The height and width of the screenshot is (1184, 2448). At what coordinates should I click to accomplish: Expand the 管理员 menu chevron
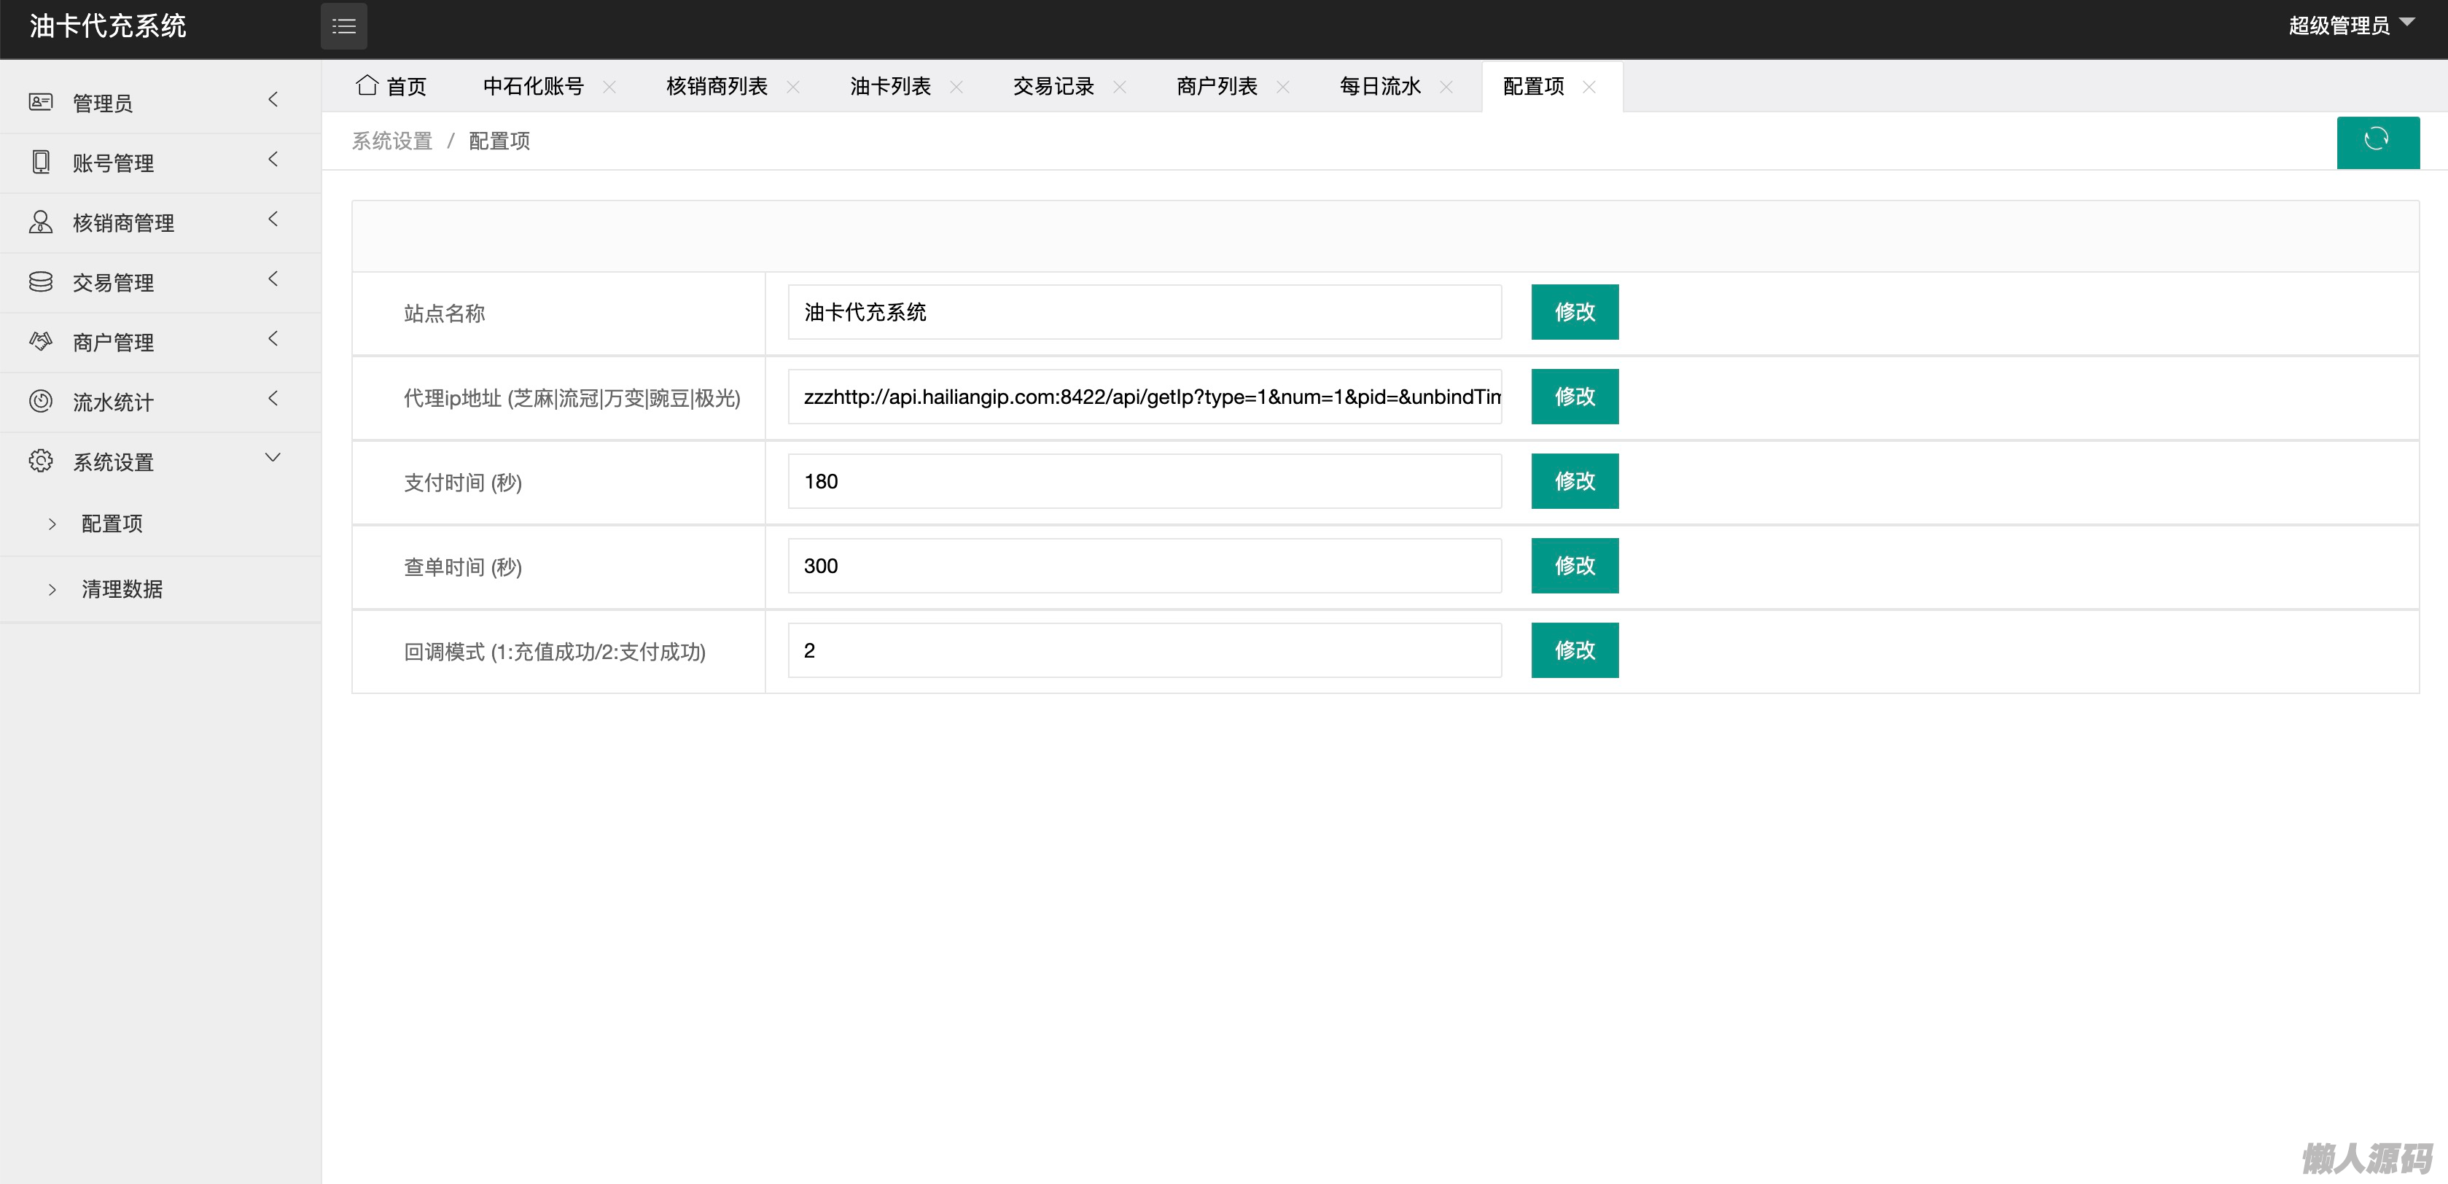(273, 99)
